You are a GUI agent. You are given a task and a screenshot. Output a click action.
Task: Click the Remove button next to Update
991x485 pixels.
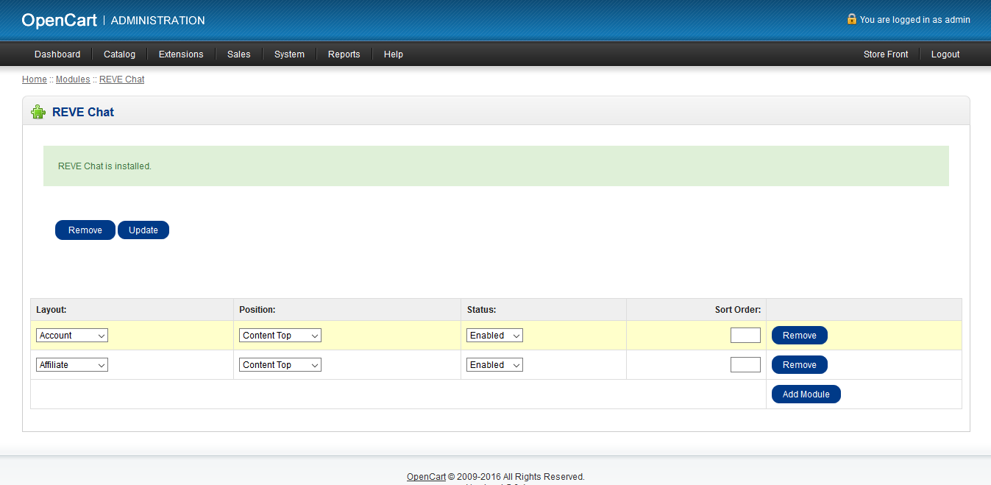click(85, 230)
